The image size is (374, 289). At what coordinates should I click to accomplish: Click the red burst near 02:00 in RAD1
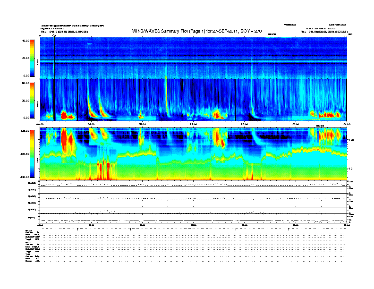(64, 115)
